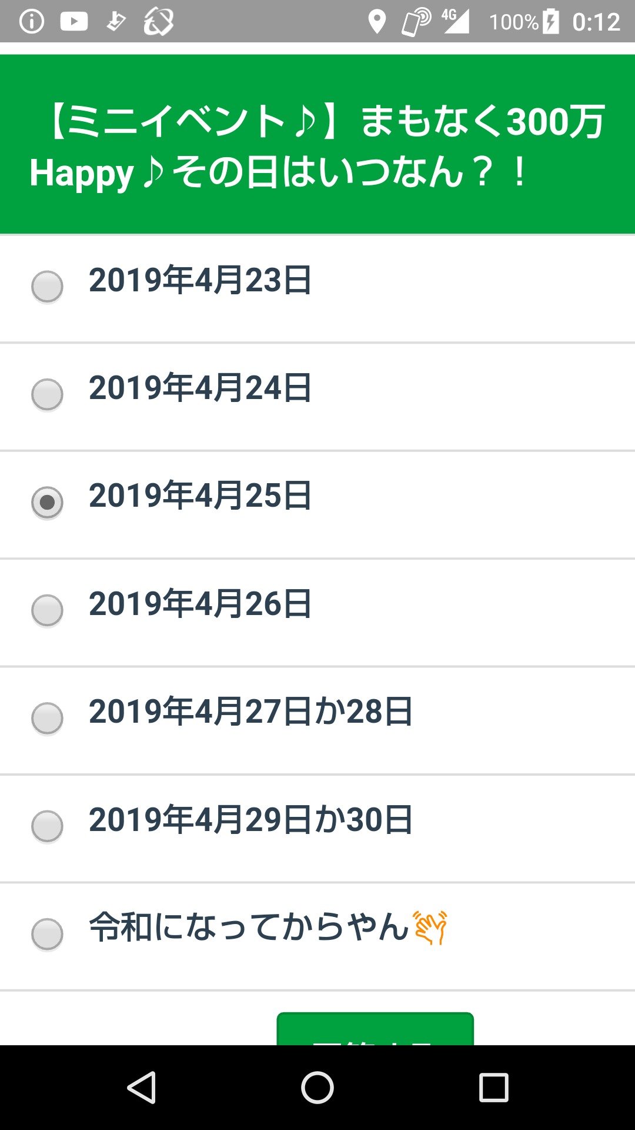Tap the info notification icon in status bar

click(32, 22)
